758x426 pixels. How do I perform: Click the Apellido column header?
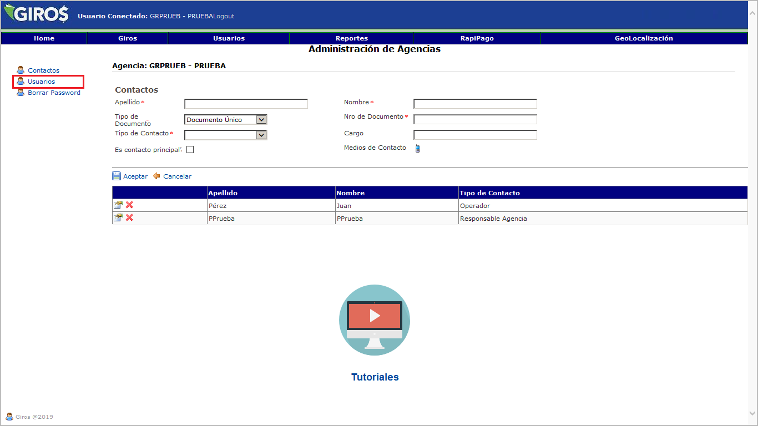(x=271, y=192)
